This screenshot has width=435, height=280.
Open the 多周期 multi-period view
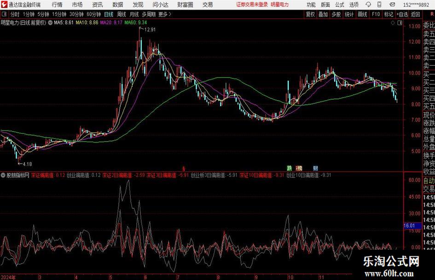(149, 14)
